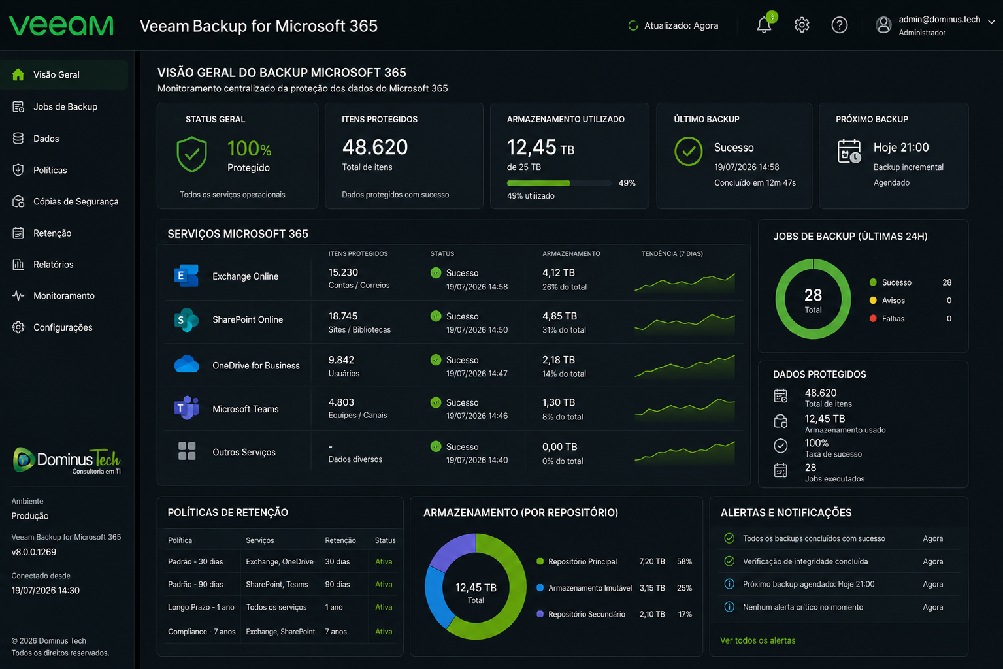Open the settings gear in header
Screen dimensions: 1003x669
(x=802, y=25)
